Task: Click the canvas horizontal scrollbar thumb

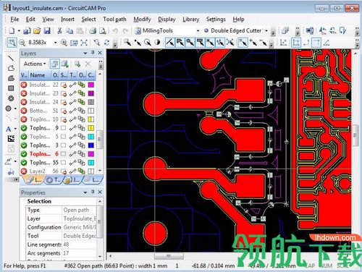Action: click(x=169, y=256)
